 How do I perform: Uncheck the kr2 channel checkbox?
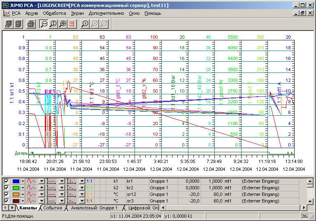tap(6, 188)
